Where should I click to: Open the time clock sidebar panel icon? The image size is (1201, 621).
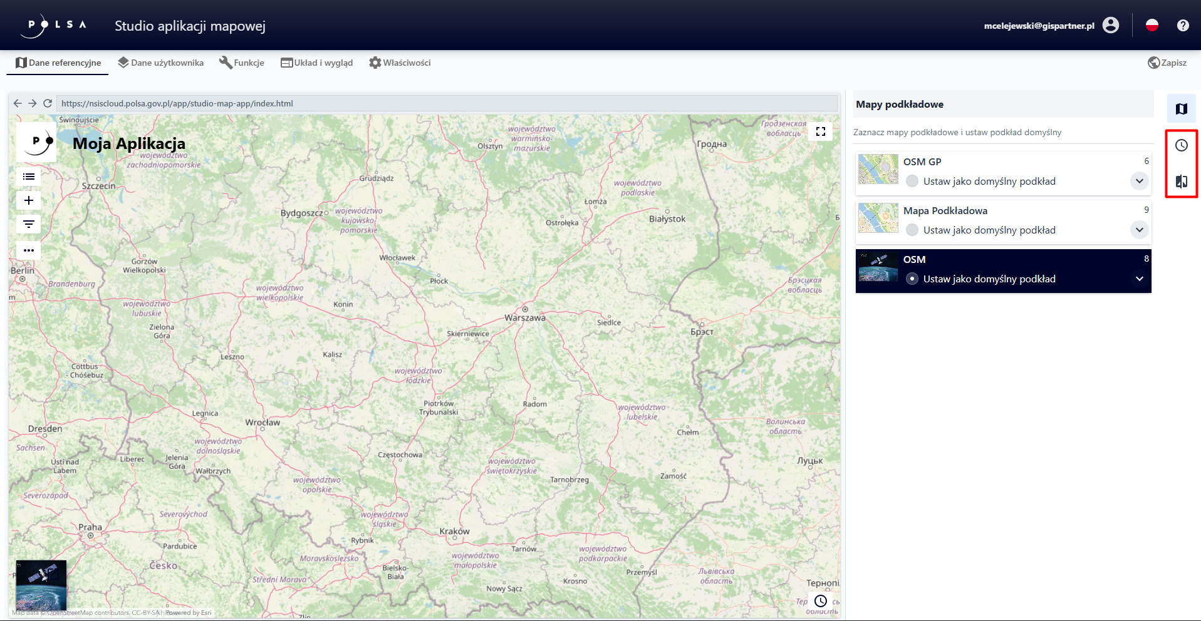[1181, 145]
